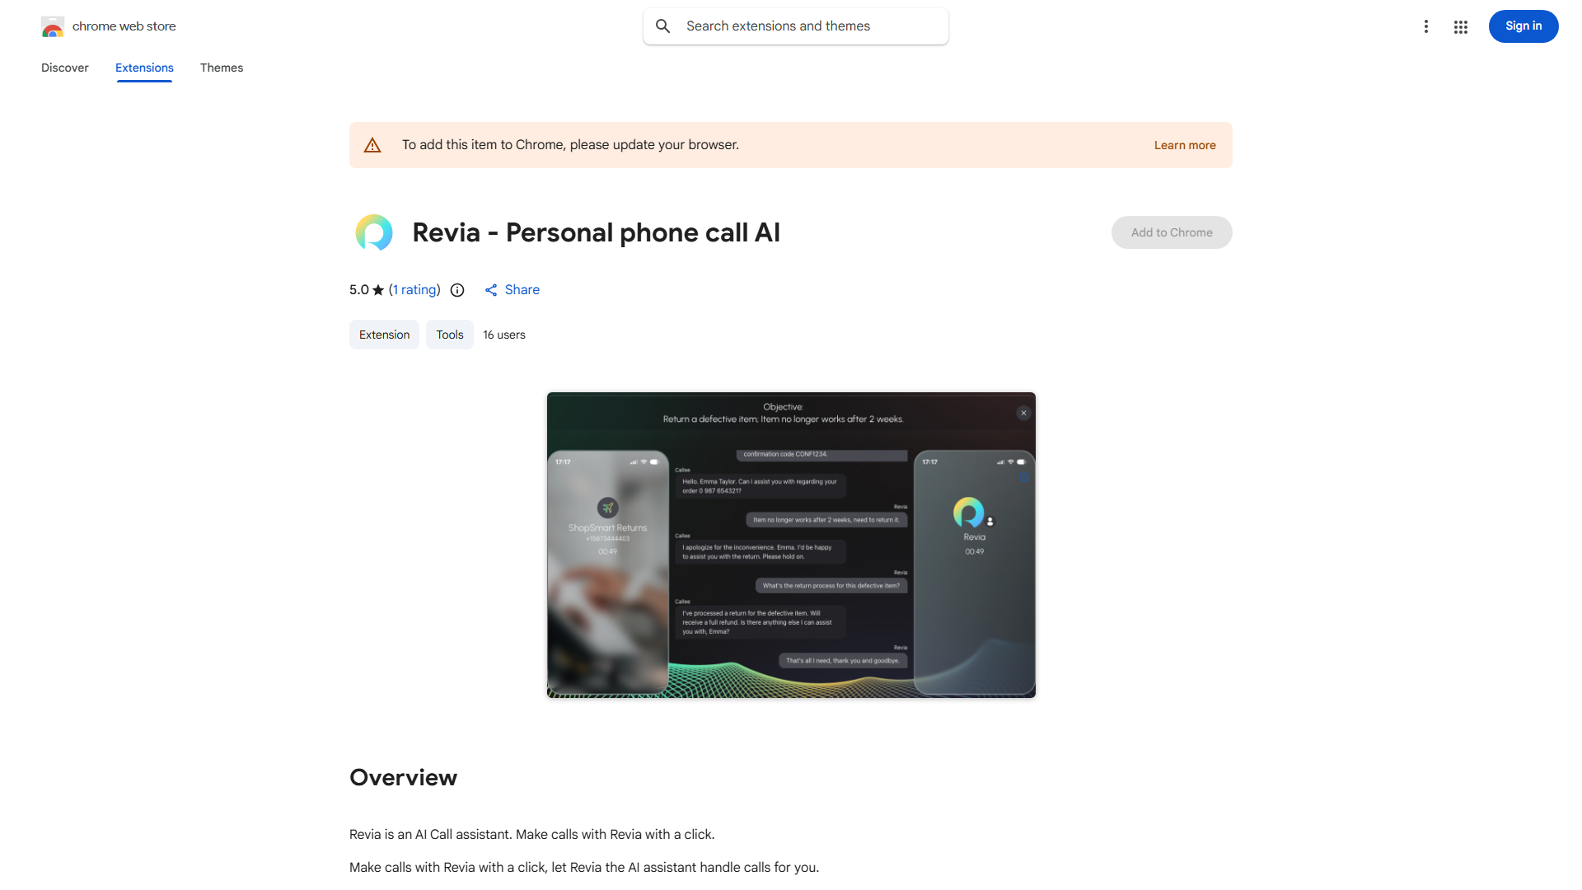
Task: Click the Tools category chip
Action: [450, 335]
